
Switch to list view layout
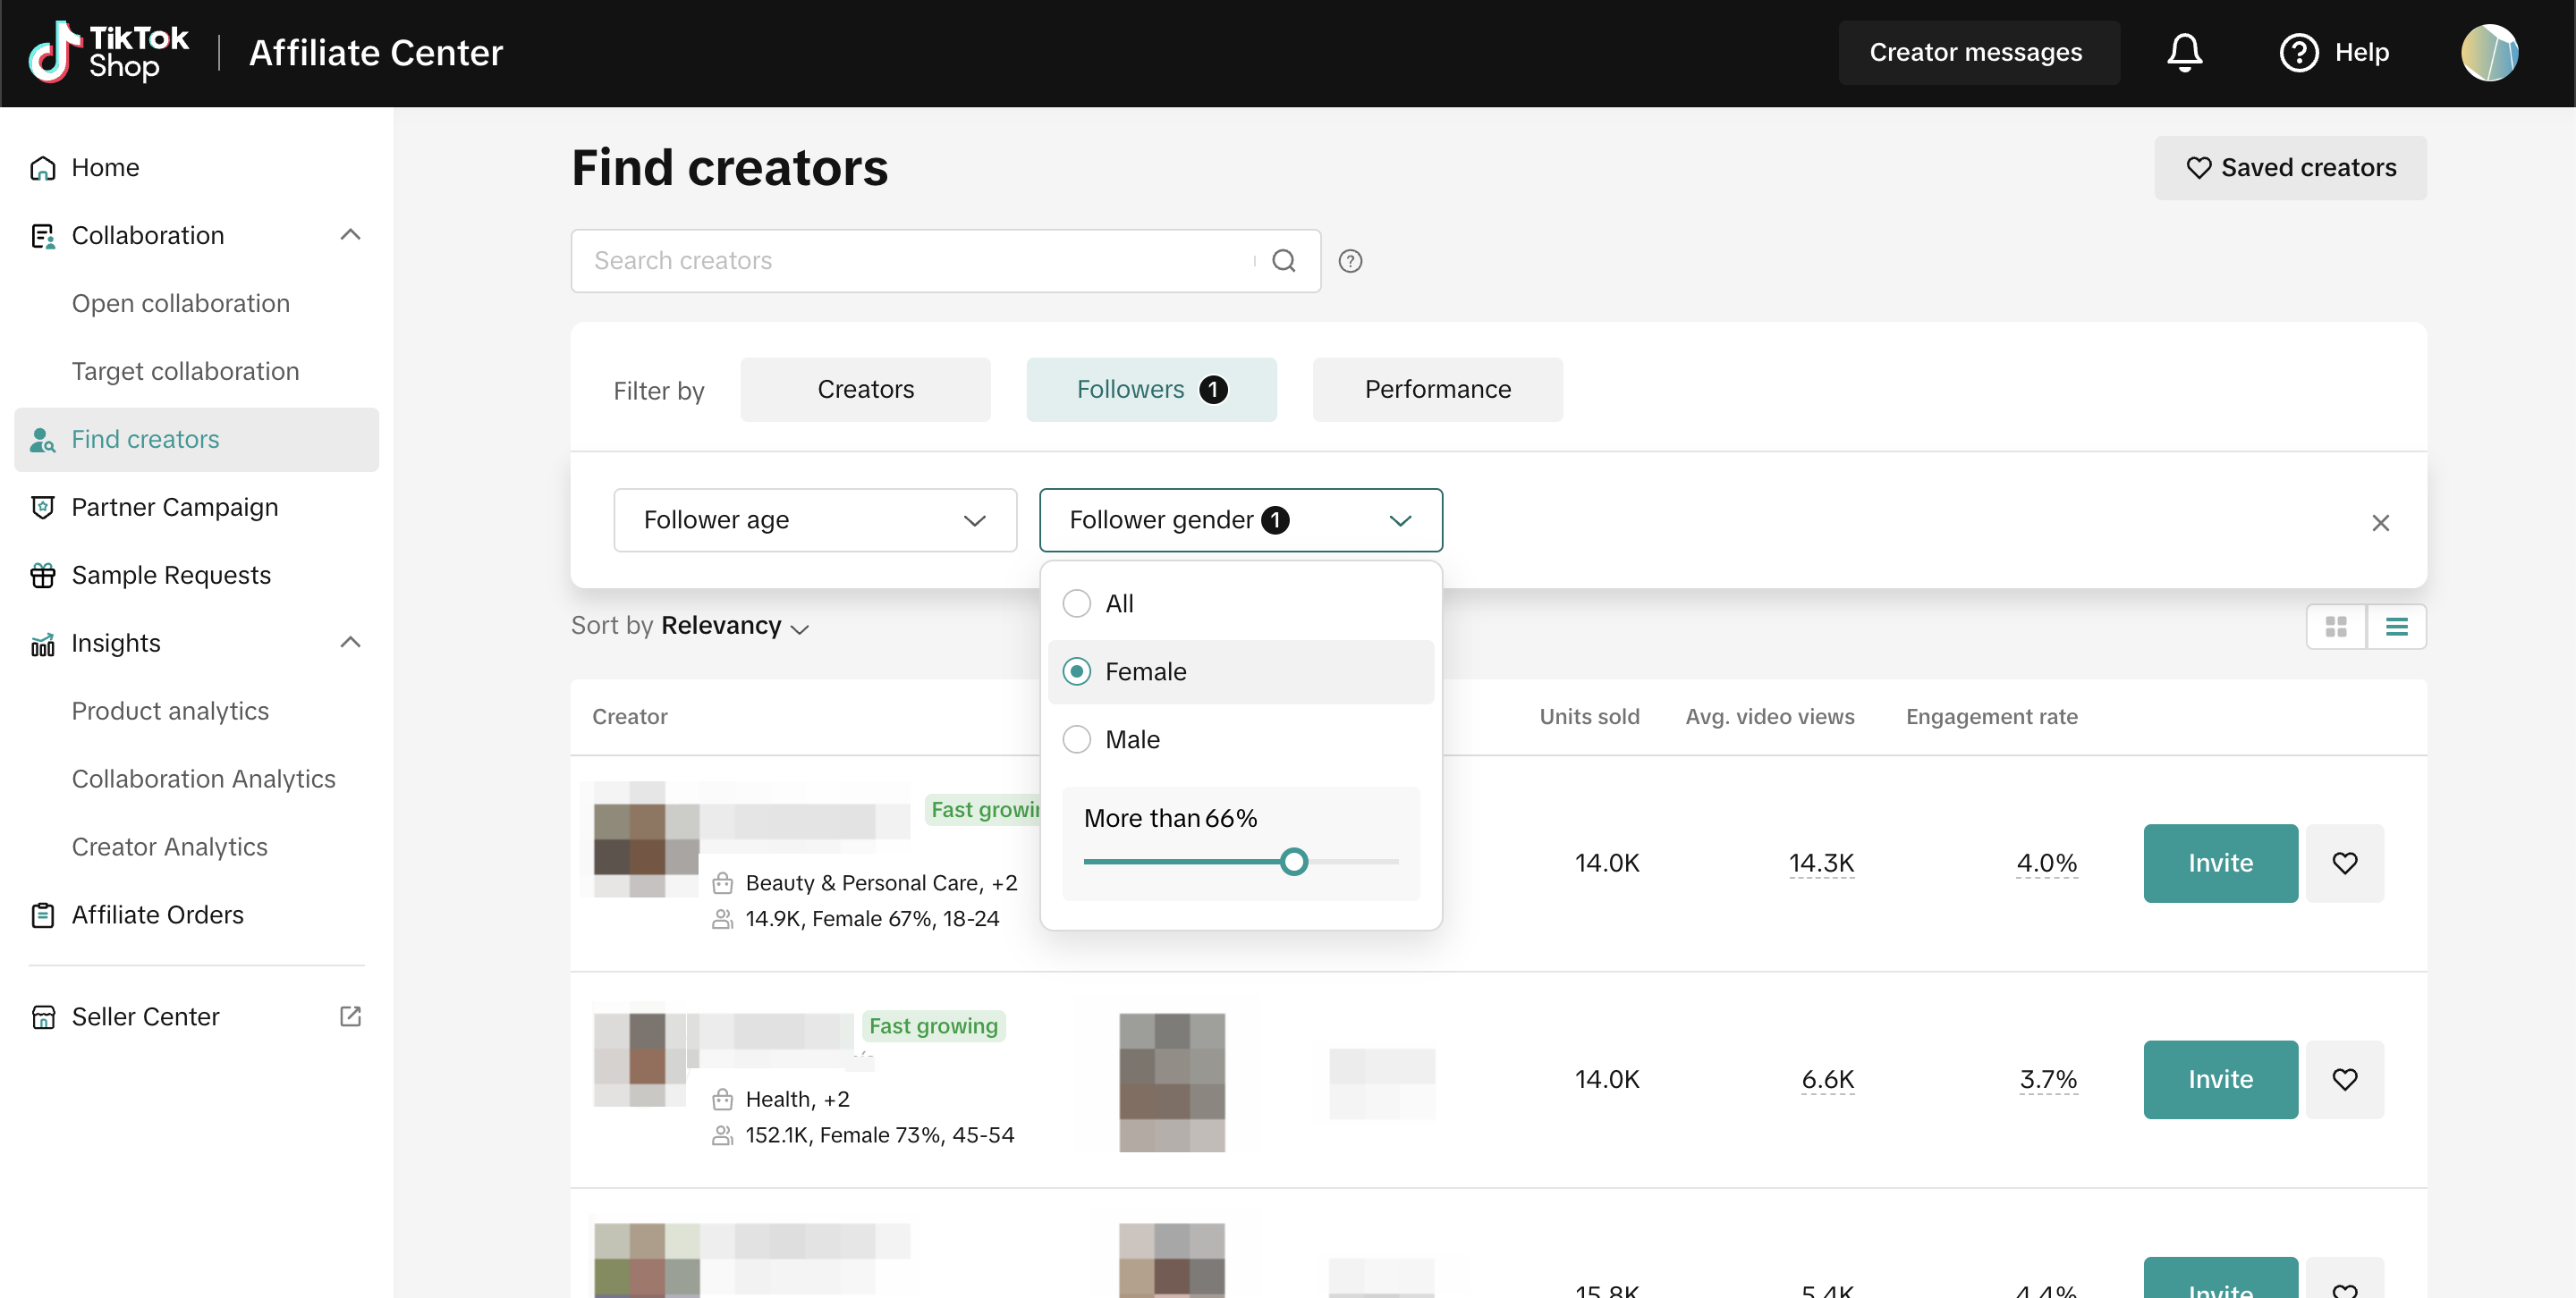point(2396,627)
